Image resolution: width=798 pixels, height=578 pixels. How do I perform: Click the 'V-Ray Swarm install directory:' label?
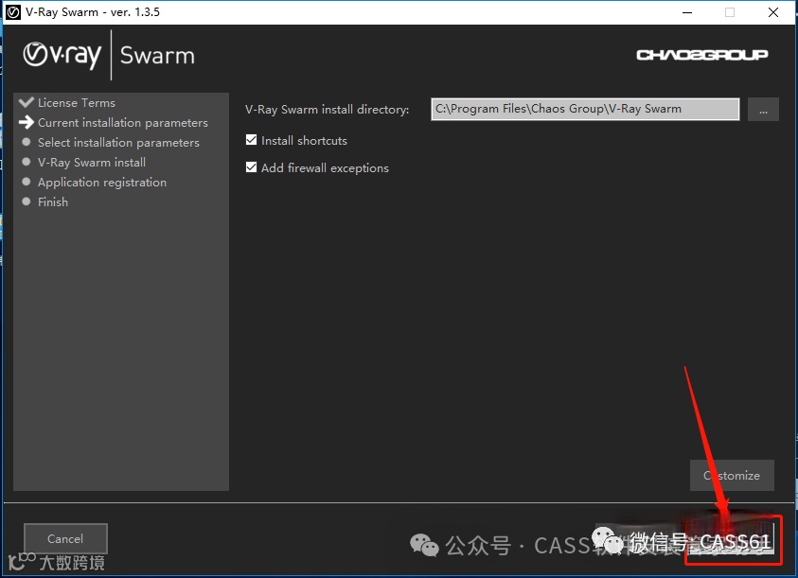327,110
